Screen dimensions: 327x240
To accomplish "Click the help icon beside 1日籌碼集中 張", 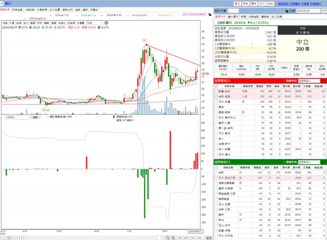I will click(251, 44).
